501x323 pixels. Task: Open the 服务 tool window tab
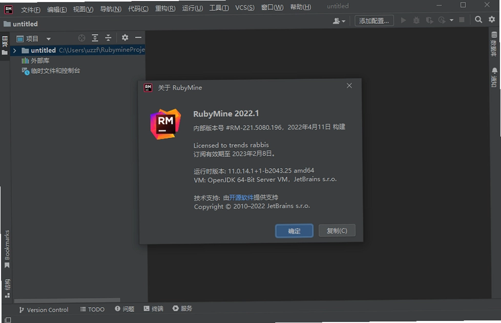[x=182, y=308]
